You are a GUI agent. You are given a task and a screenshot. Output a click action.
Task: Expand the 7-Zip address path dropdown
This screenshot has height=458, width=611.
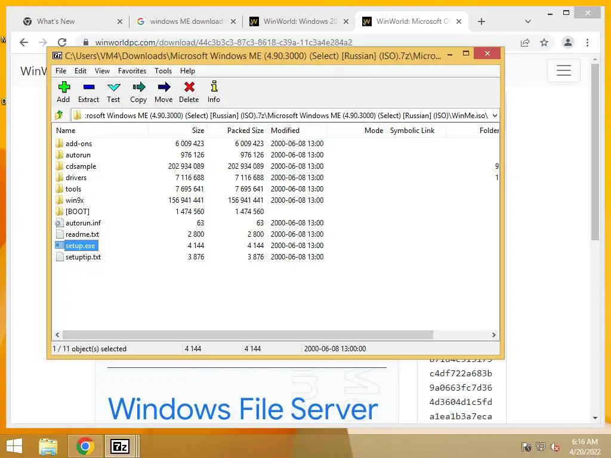[495, 115]
